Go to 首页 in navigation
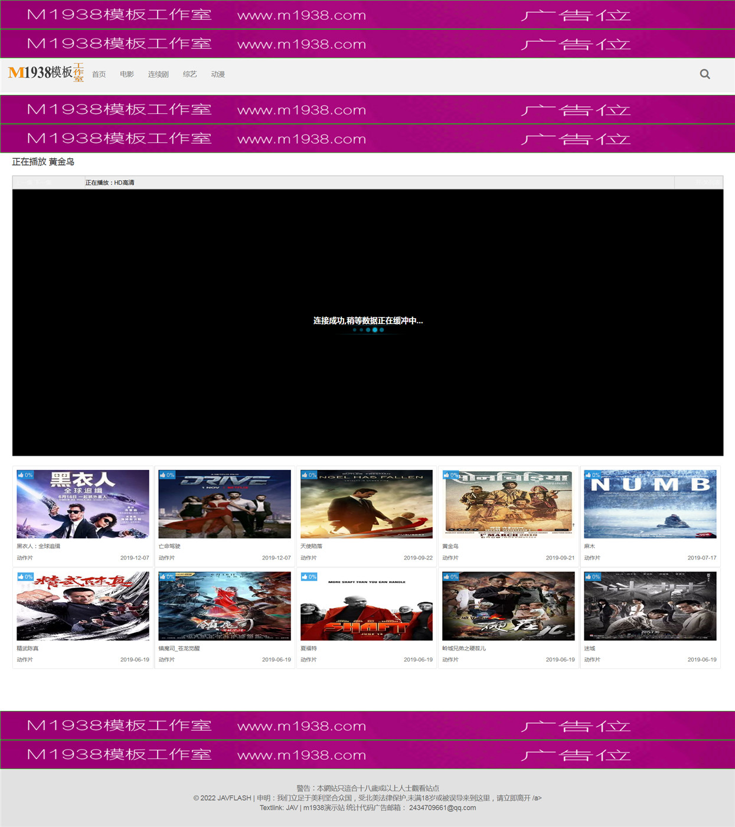Viewport: 735px width, 827px height. pyautogui.click(x=99, y=74)
